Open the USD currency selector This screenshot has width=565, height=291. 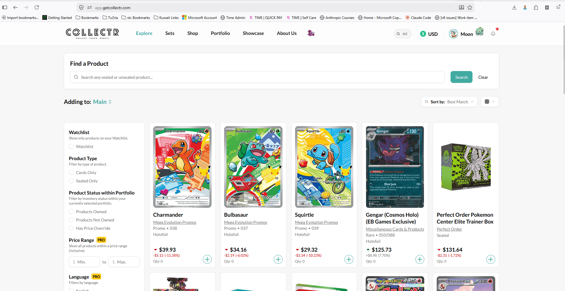coord(429,34)
